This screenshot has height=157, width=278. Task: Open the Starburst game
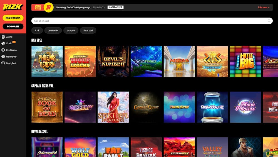point(80,107)
